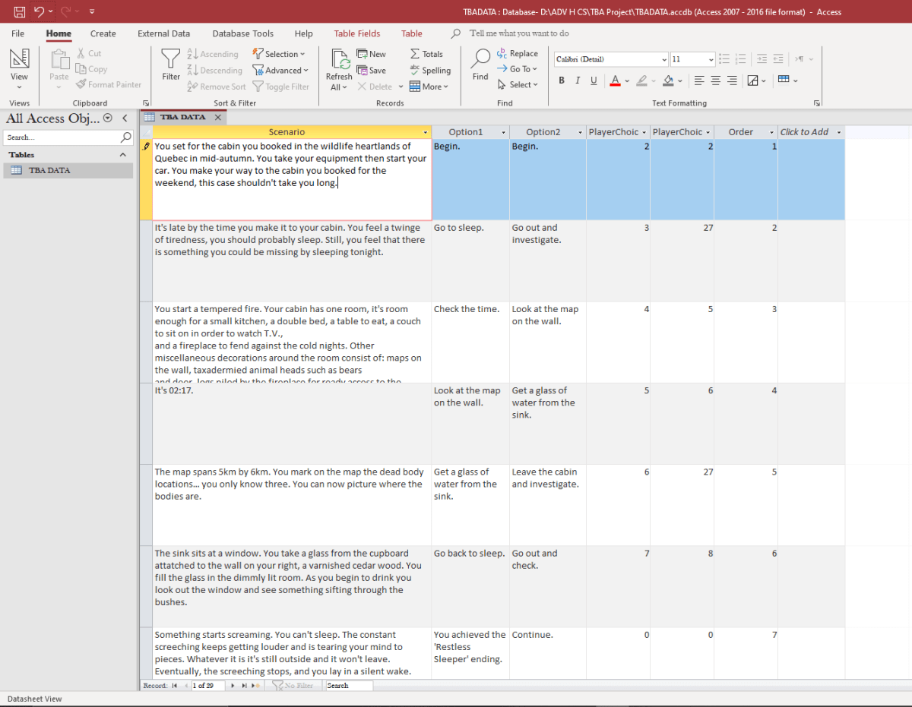The width and height of the screenshot is (912, 707).
Task: Open the font size combo box
Action: point(692,59)
